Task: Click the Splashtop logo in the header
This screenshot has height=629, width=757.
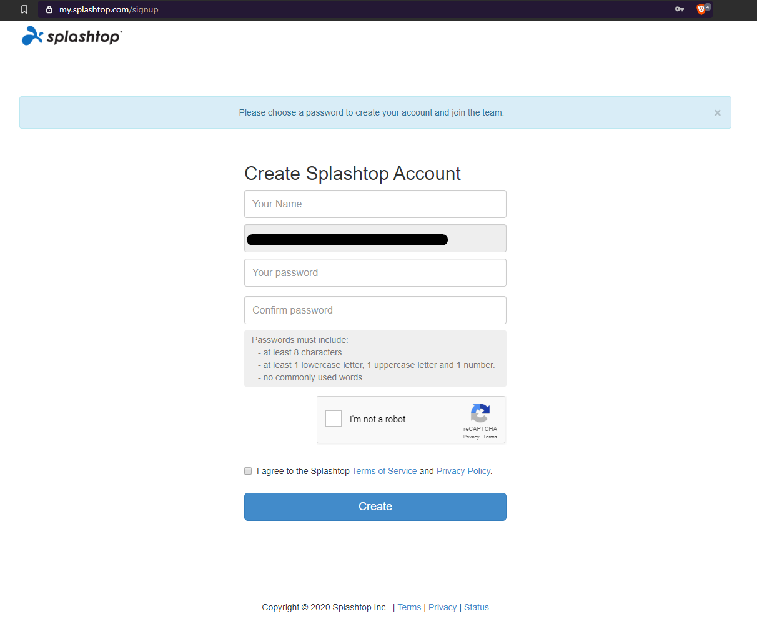Action: coord(71,36)
